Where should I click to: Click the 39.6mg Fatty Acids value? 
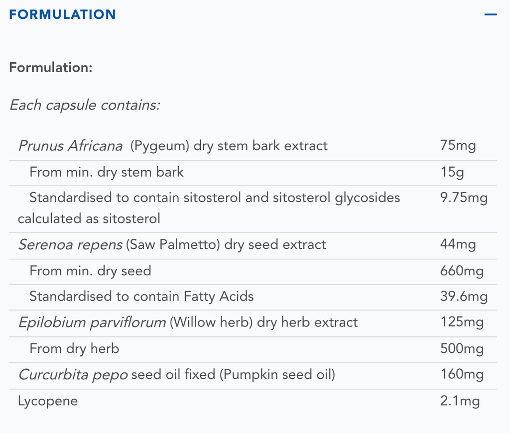(x=463, y=297)
